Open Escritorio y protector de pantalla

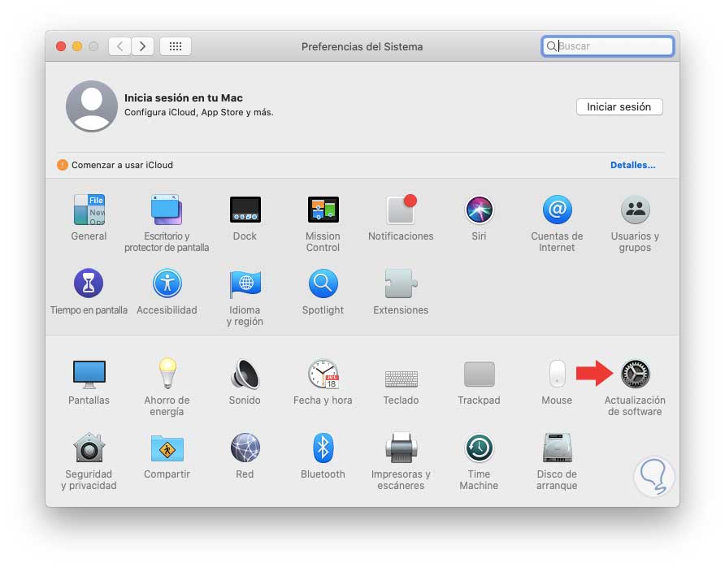(x=167, y=210)
